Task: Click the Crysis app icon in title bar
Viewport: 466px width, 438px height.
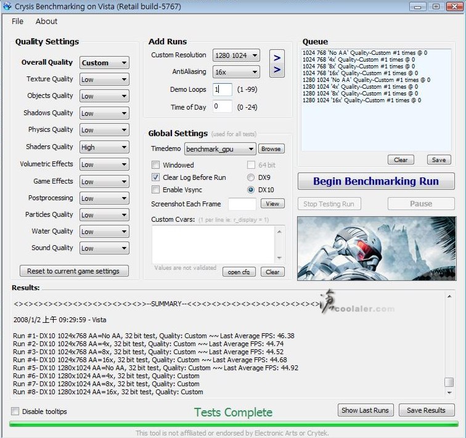Action: point(7,6)
